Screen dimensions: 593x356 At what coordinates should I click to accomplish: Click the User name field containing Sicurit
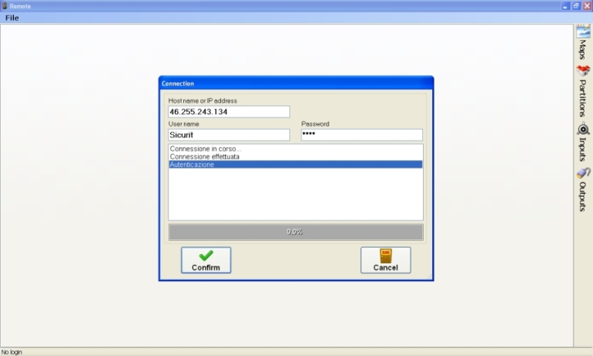(229, 135)
